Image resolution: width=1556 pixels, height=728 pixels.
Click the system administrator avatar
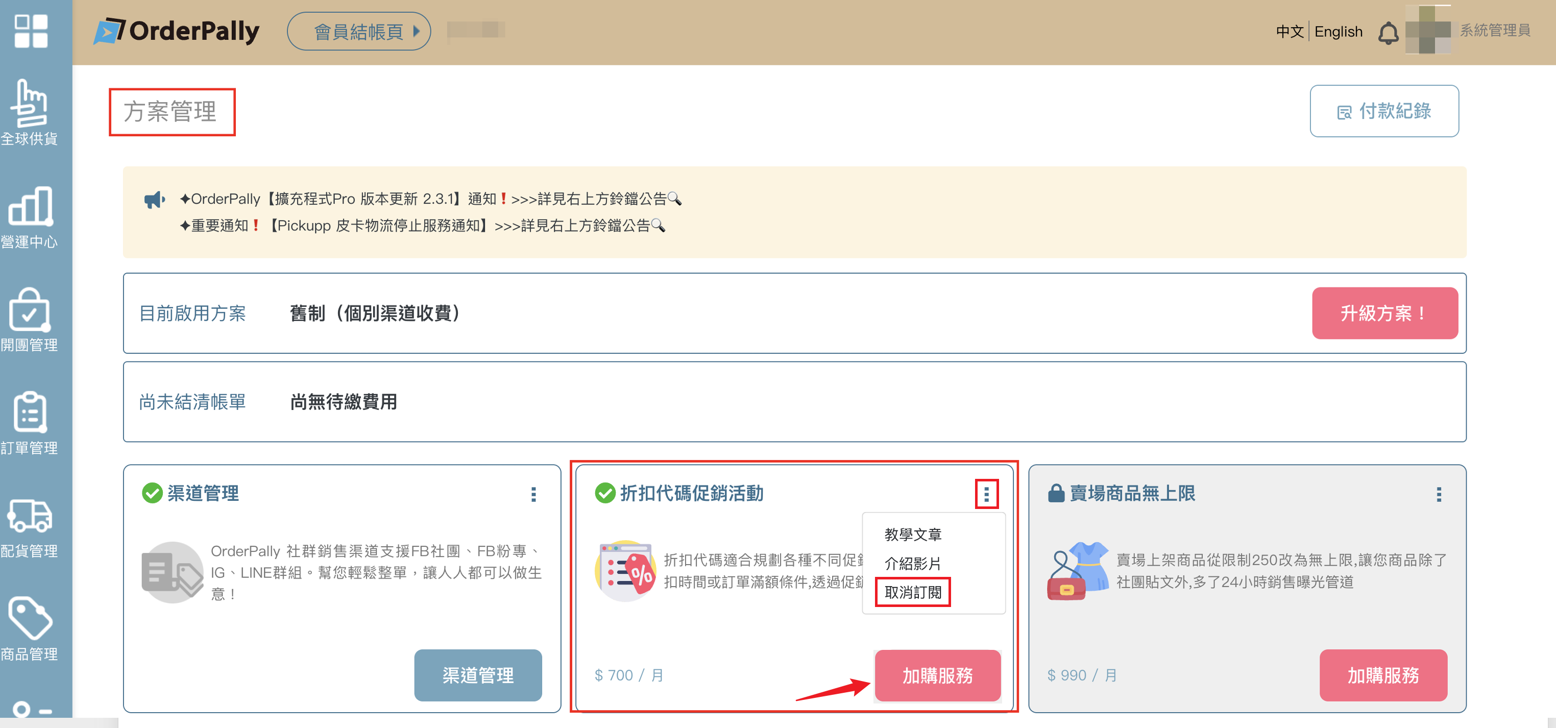point(1428,30)
